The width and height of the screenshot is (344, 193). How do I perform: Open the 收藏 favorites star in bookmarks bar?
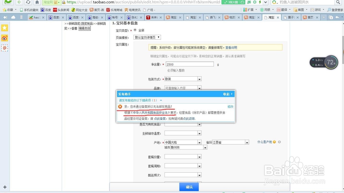[8, 10]
